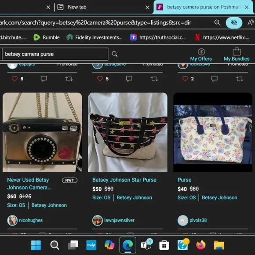Open Firefox from the taskbar
255x255 pixels.
[x=200, y=245]
